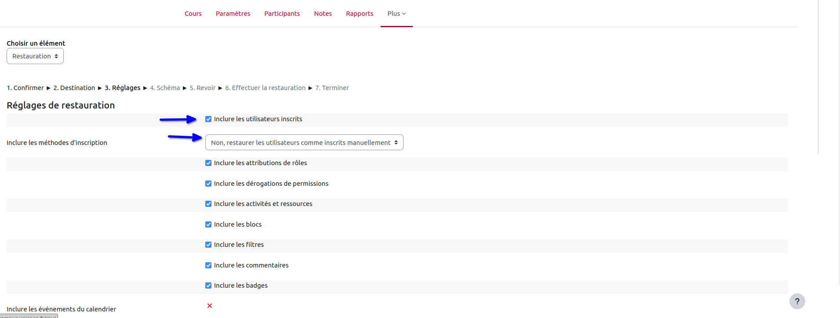This screenshot has width=840, height=318.
Task: Open the enrolment methods dropdown
Action: pos(304,142)
